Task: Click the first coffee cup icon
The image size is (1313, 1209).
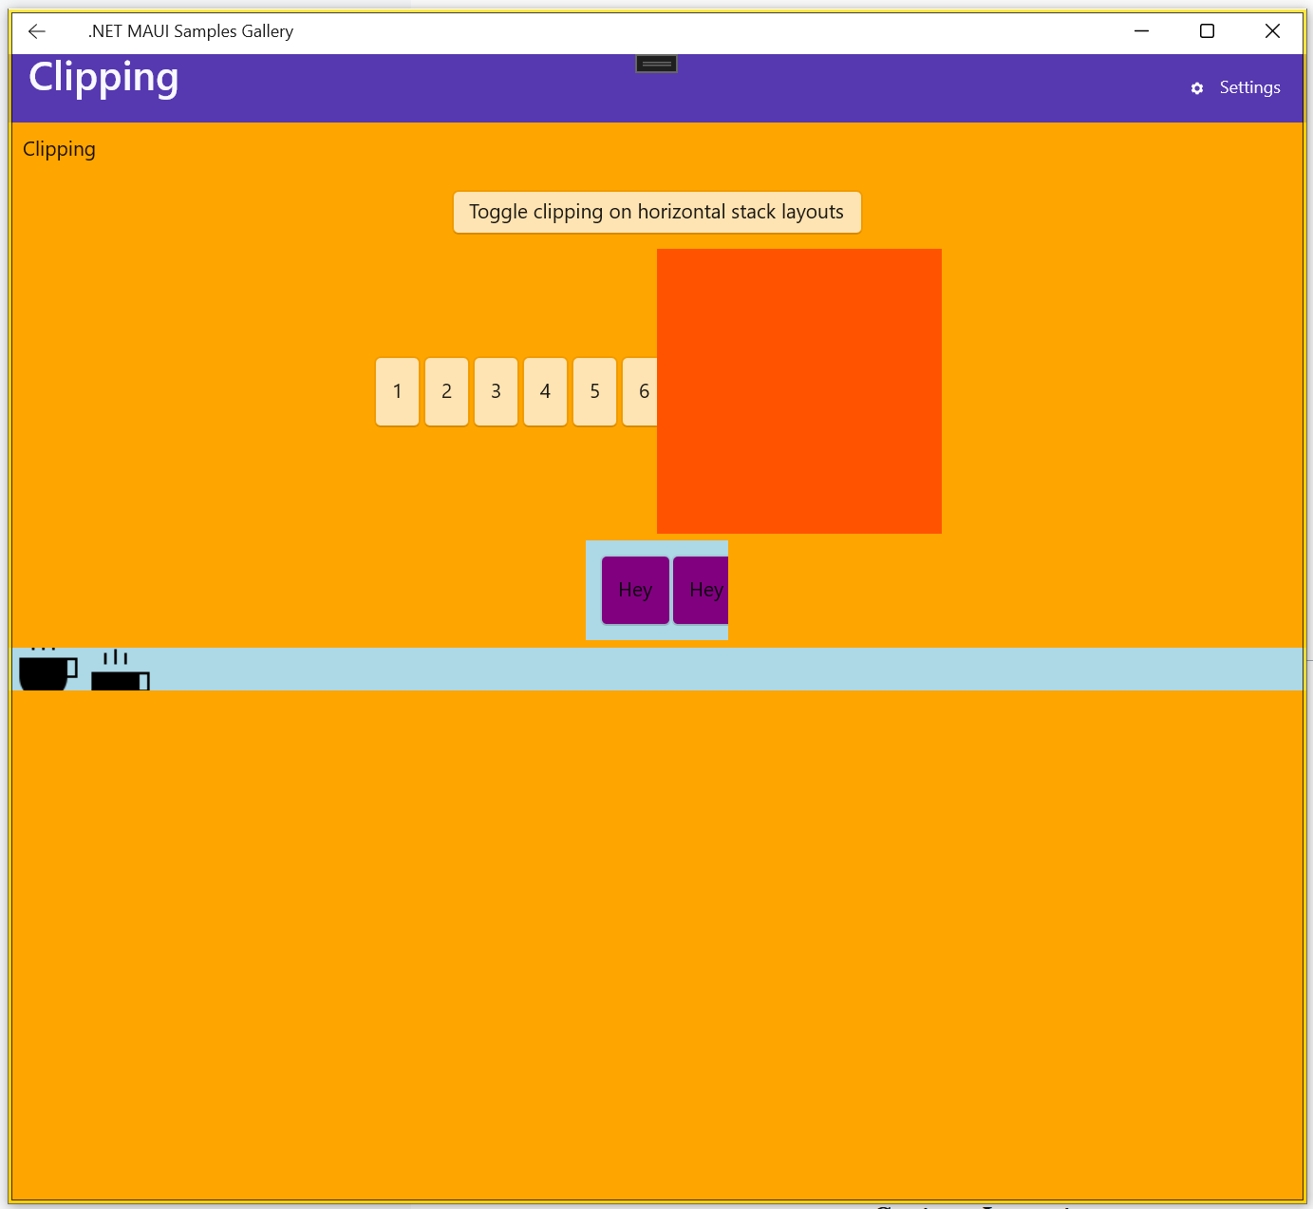Action: tap(47, 670)
